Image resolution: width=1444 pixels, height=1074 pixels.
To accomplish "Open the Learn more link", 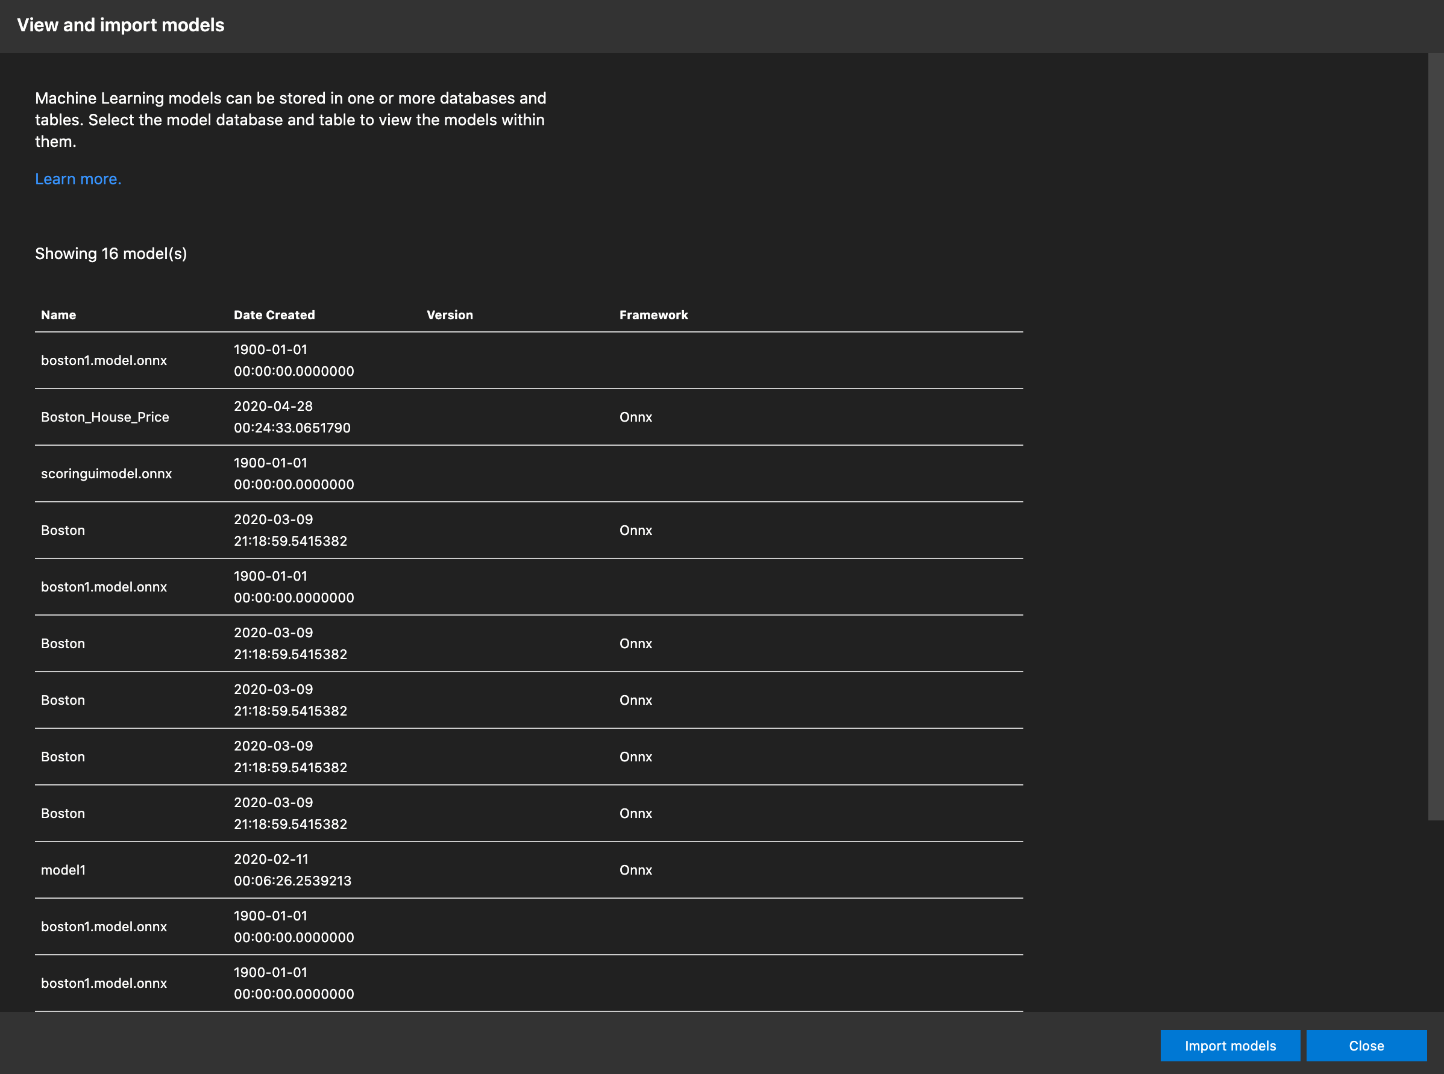I will (77, 179).
